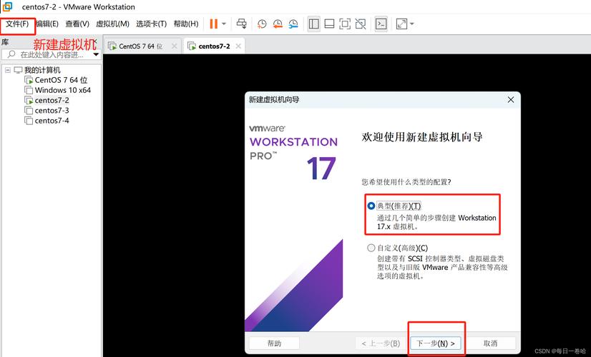This screenshot has width=591, height=357.
Task: Click the search magnifier icon in library
Action: coord(11,54)
